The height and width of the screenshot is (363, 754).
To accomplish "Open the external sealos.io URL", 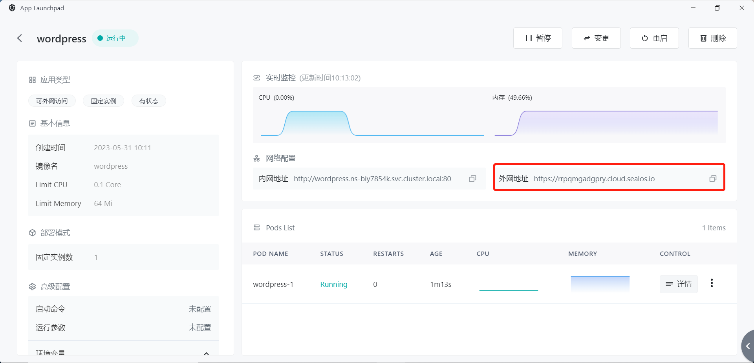I will [594, 179].
